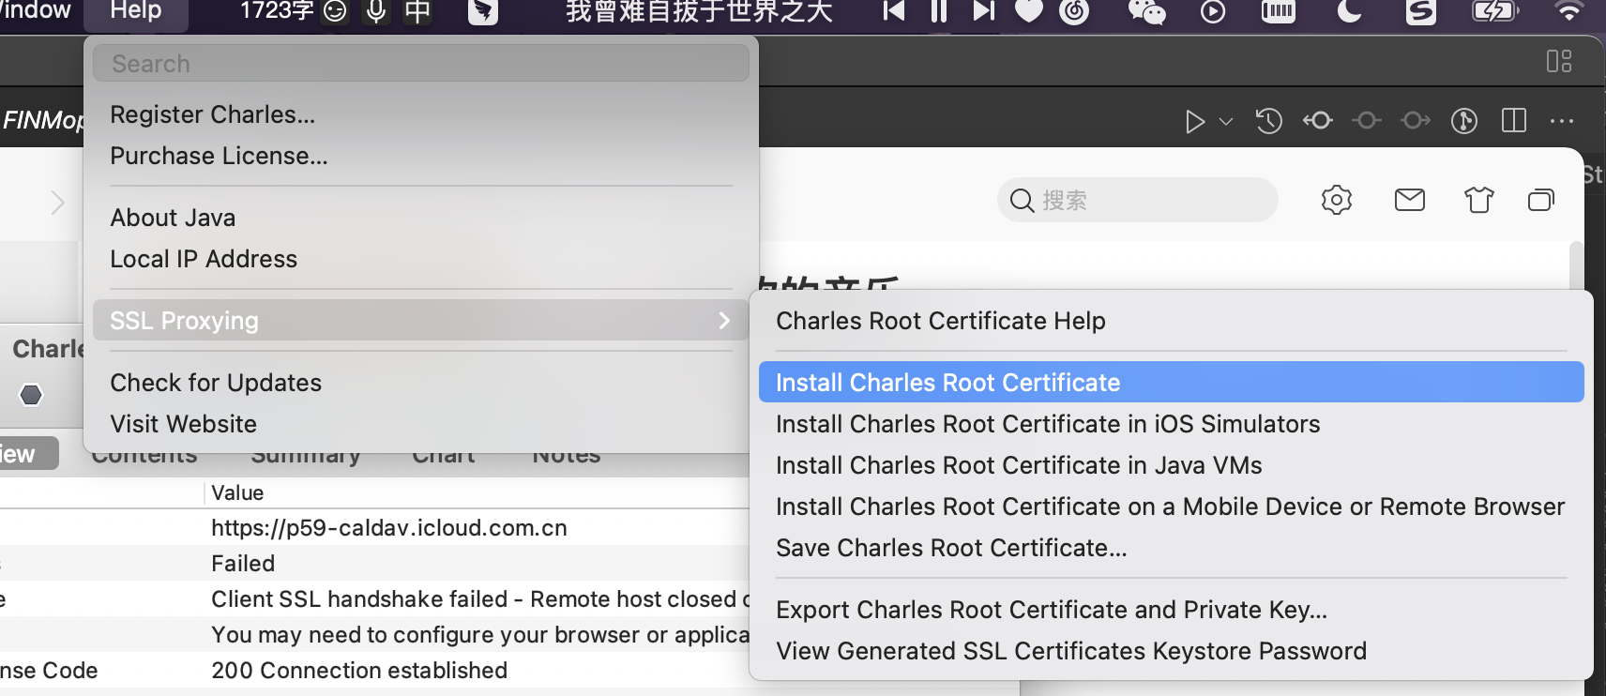This screenshot has width=1606, height=696.
Task: Open the Window menu in menu bar
Action: [34, 11]
